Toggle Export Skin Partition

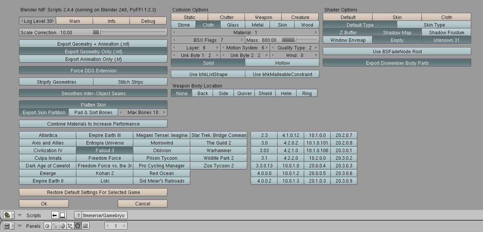tap(44, 112)
